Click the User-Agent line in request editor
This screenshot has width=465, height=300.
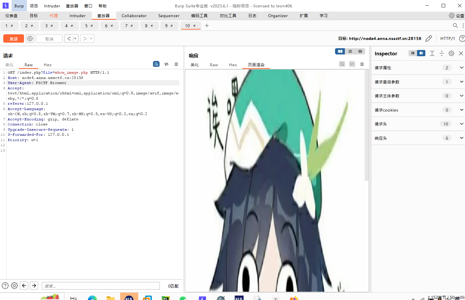93,83
